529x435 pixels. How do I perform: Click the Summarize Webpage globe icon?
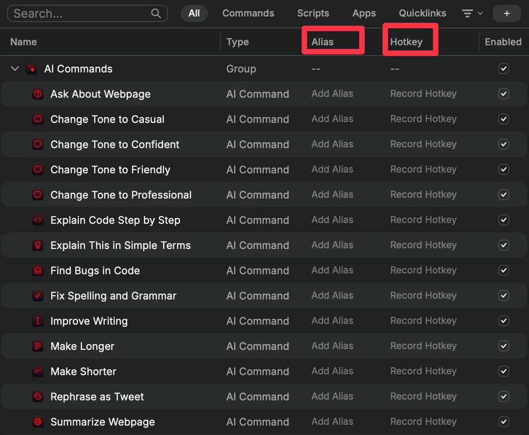point(38,422)
